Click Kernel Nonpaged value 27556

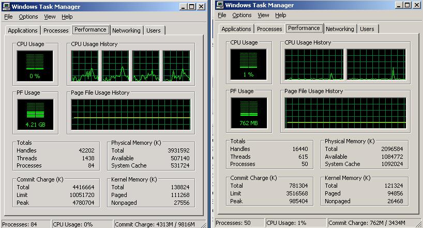182,203
